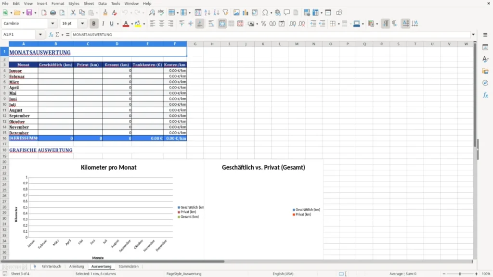Screen dimensions: 493x277
Task: Toggle Center Horizontally alignment
Action: pyautogui.click(x=162, y=24)
